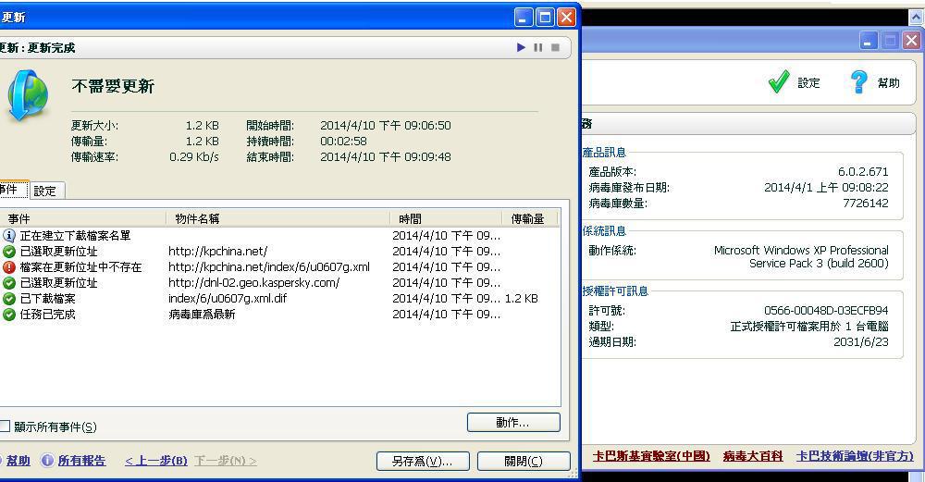Open 設定 with green checkmark in back window
The height and width of the screenshot is (482, 925).
794,82
